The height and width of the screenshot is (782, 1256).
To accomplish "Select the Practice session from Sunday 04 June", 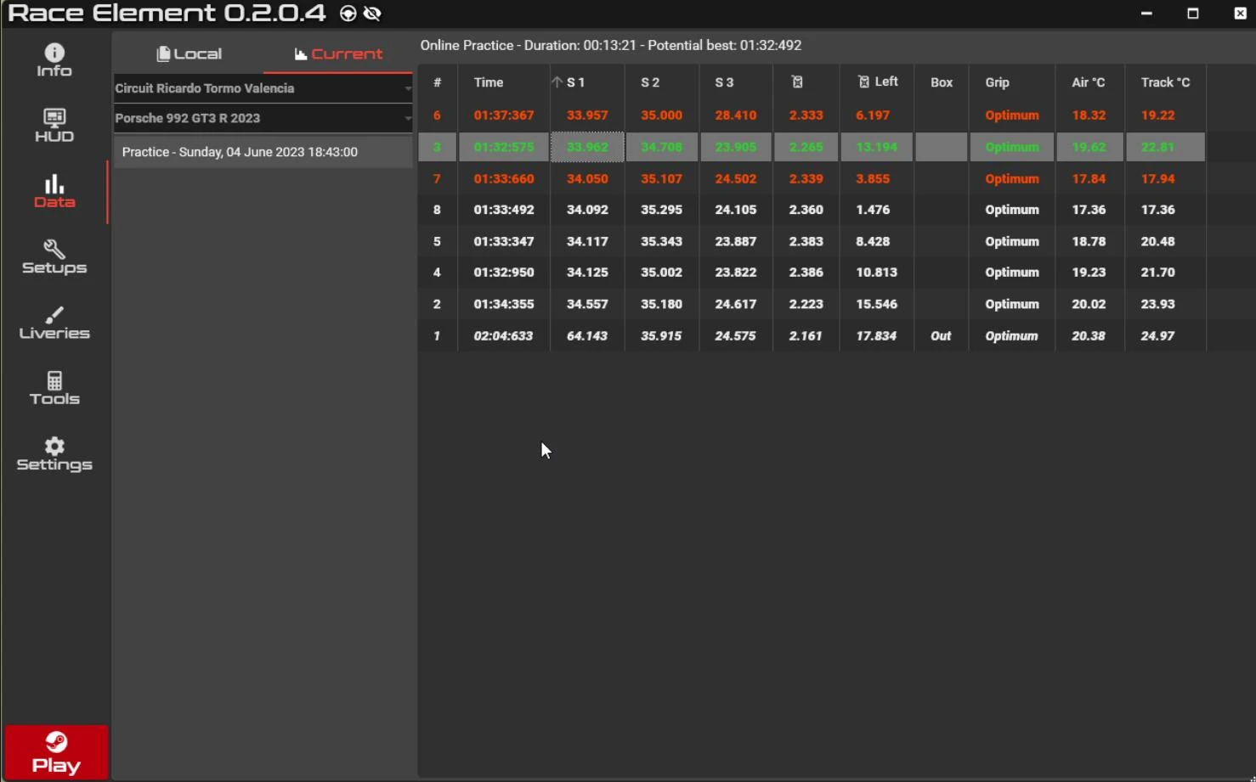I will (x=240, y=151).
